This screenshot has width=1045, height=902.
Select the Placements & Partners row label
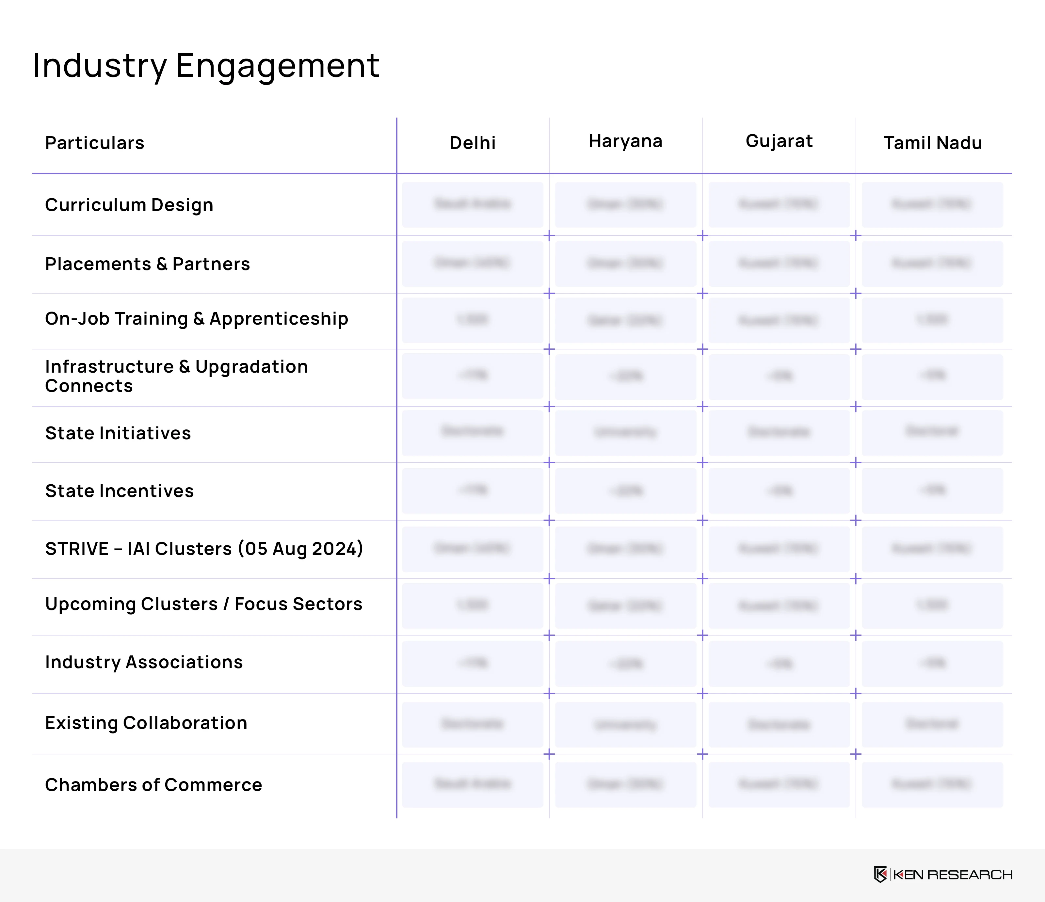147,264
